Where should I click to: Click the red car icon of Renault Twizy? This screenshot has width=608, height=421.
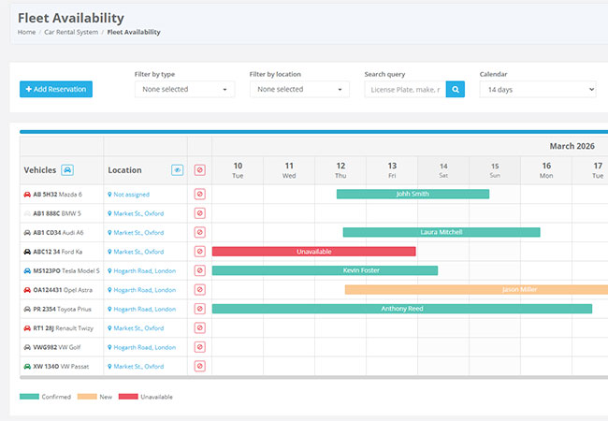pyautogui.click(x=27, y=328)
